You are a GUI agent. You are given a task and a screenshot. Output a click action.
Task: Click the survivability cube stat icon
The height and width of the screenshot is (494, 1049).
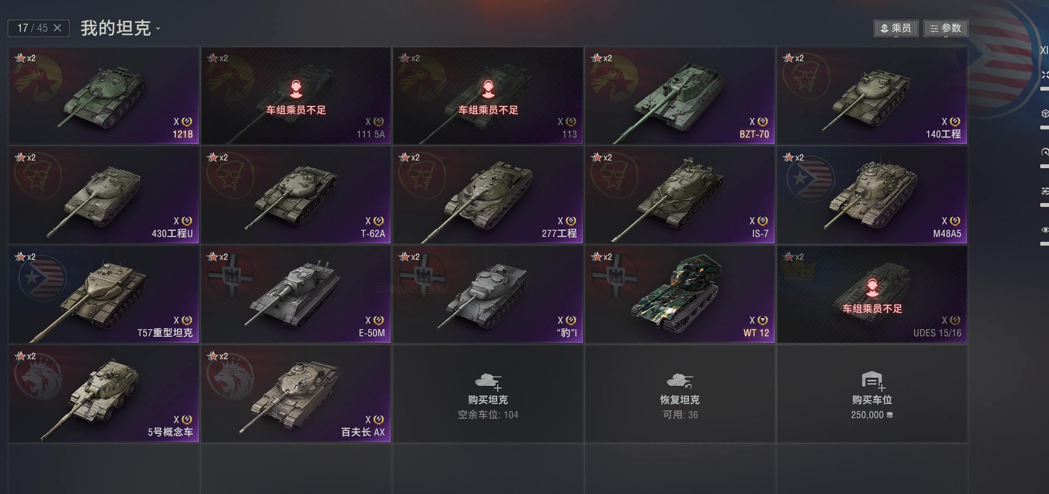[x=1045, y=113]
